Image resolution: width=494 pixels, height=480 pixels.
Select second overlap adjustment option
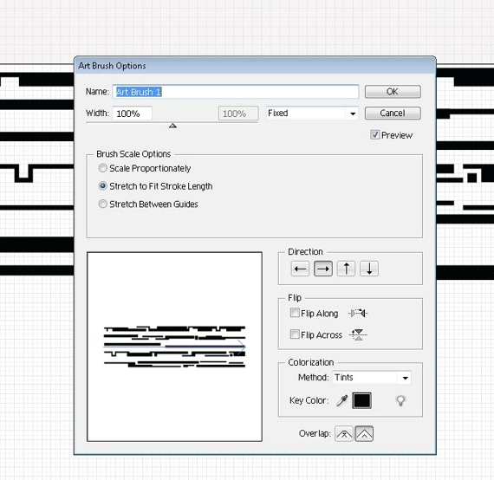364,434
